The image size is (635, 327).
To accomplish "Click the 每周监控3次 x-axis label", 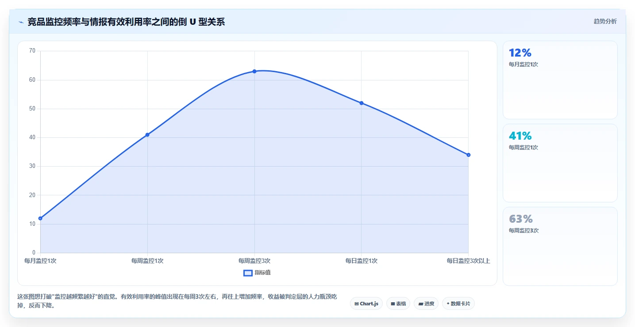I will (254, 261).
